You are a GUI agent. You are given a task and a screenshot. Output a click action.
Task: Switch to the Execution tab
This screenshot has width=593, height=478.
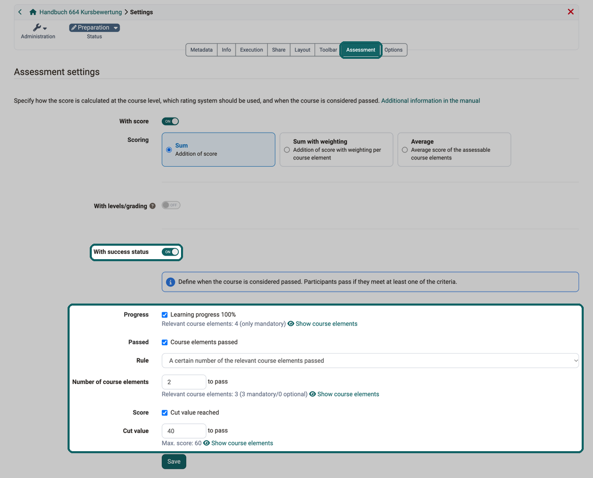[252, 50]
